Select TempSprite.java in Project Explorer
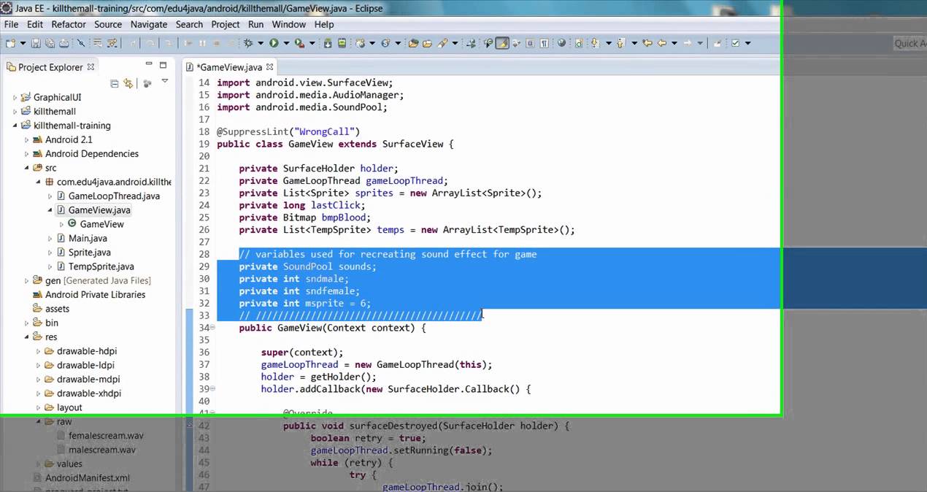This screenshot has height=492, width=927. pos(101,266)
